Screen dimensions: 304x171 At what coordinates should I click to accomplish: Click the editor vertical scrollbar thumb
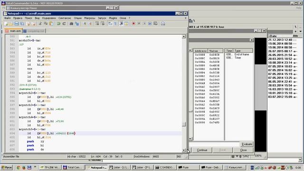tap(184, 124)
